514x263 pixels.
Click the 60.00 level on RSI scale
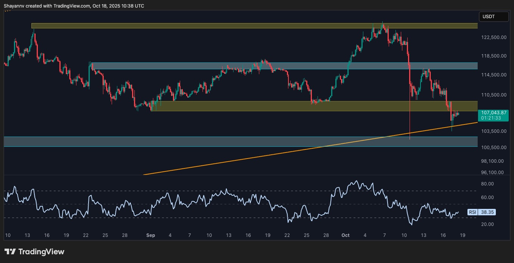pyautogui.click(x=488, y=198)
